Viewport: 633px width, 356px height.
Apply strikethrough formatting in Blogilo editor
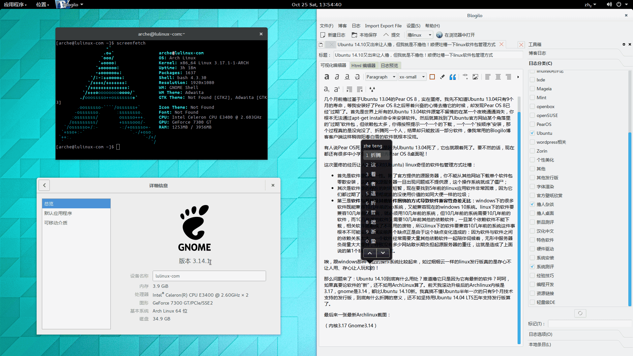(357, 77)
